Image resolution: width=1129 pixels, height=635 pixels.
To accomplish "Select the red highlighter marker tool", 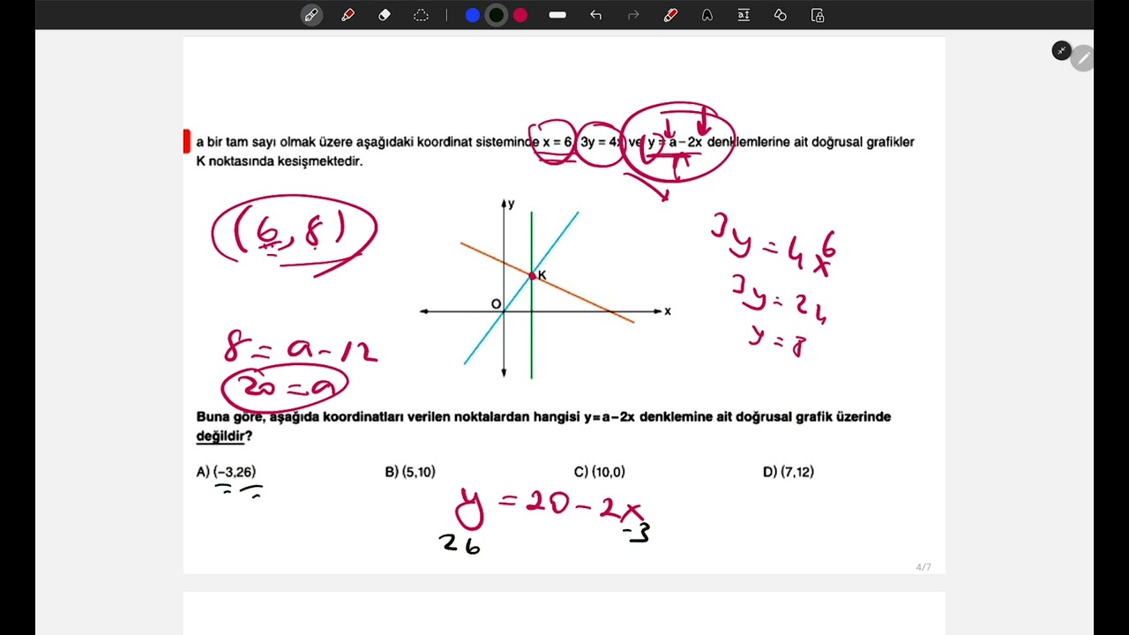I will 348,15.
